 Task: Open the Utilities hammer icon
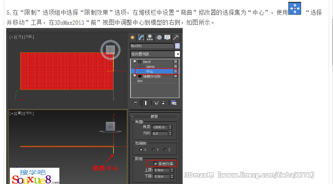click(x=176, y=37)
